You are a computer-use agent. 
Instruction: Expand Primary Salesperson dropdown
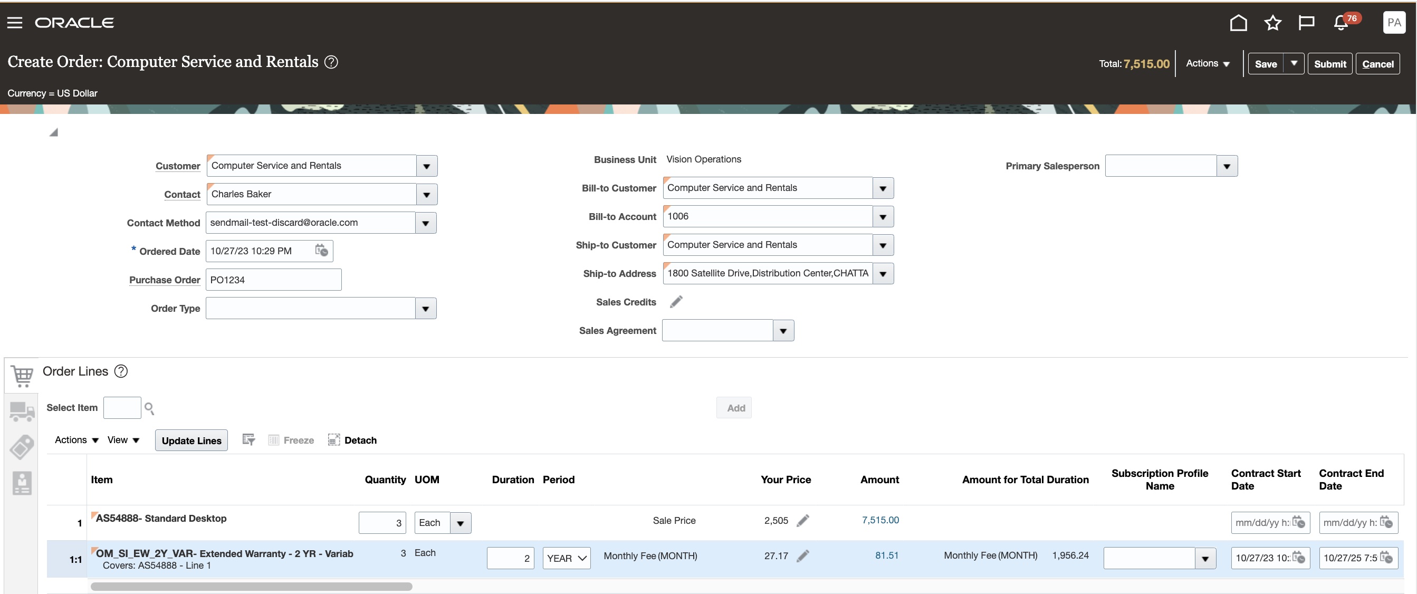tap(1226, 166)
